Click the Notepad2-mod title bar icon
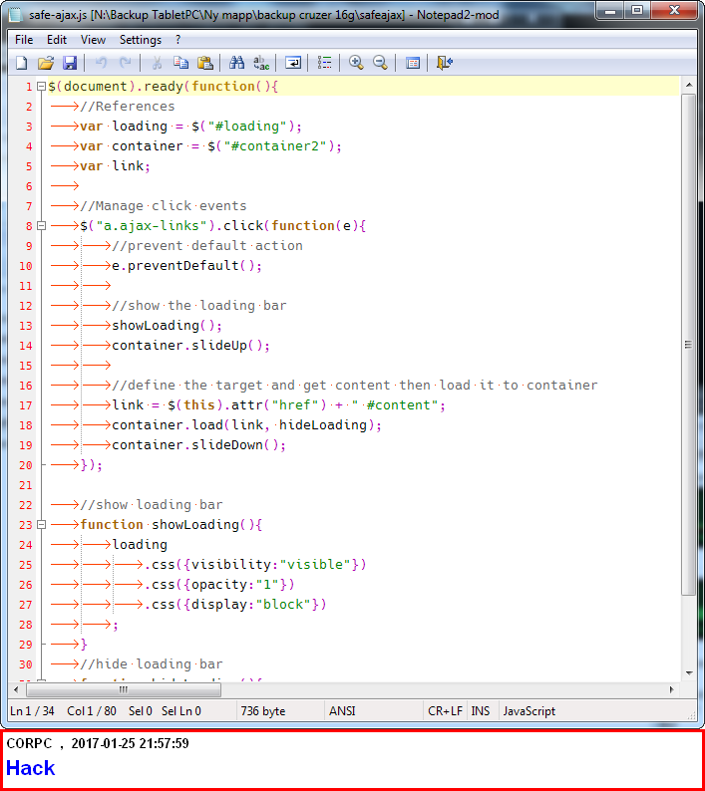Screen dimensions: 705x791 pos(16,15)
